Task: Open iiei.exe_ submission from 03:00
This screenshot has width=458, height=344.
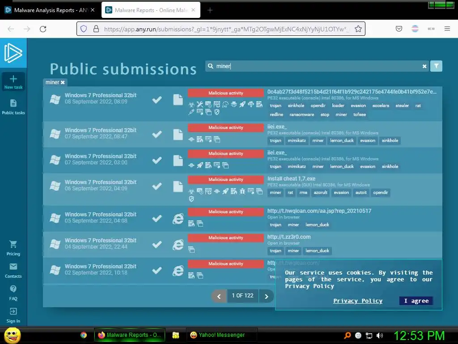Action: click(277, 153)
